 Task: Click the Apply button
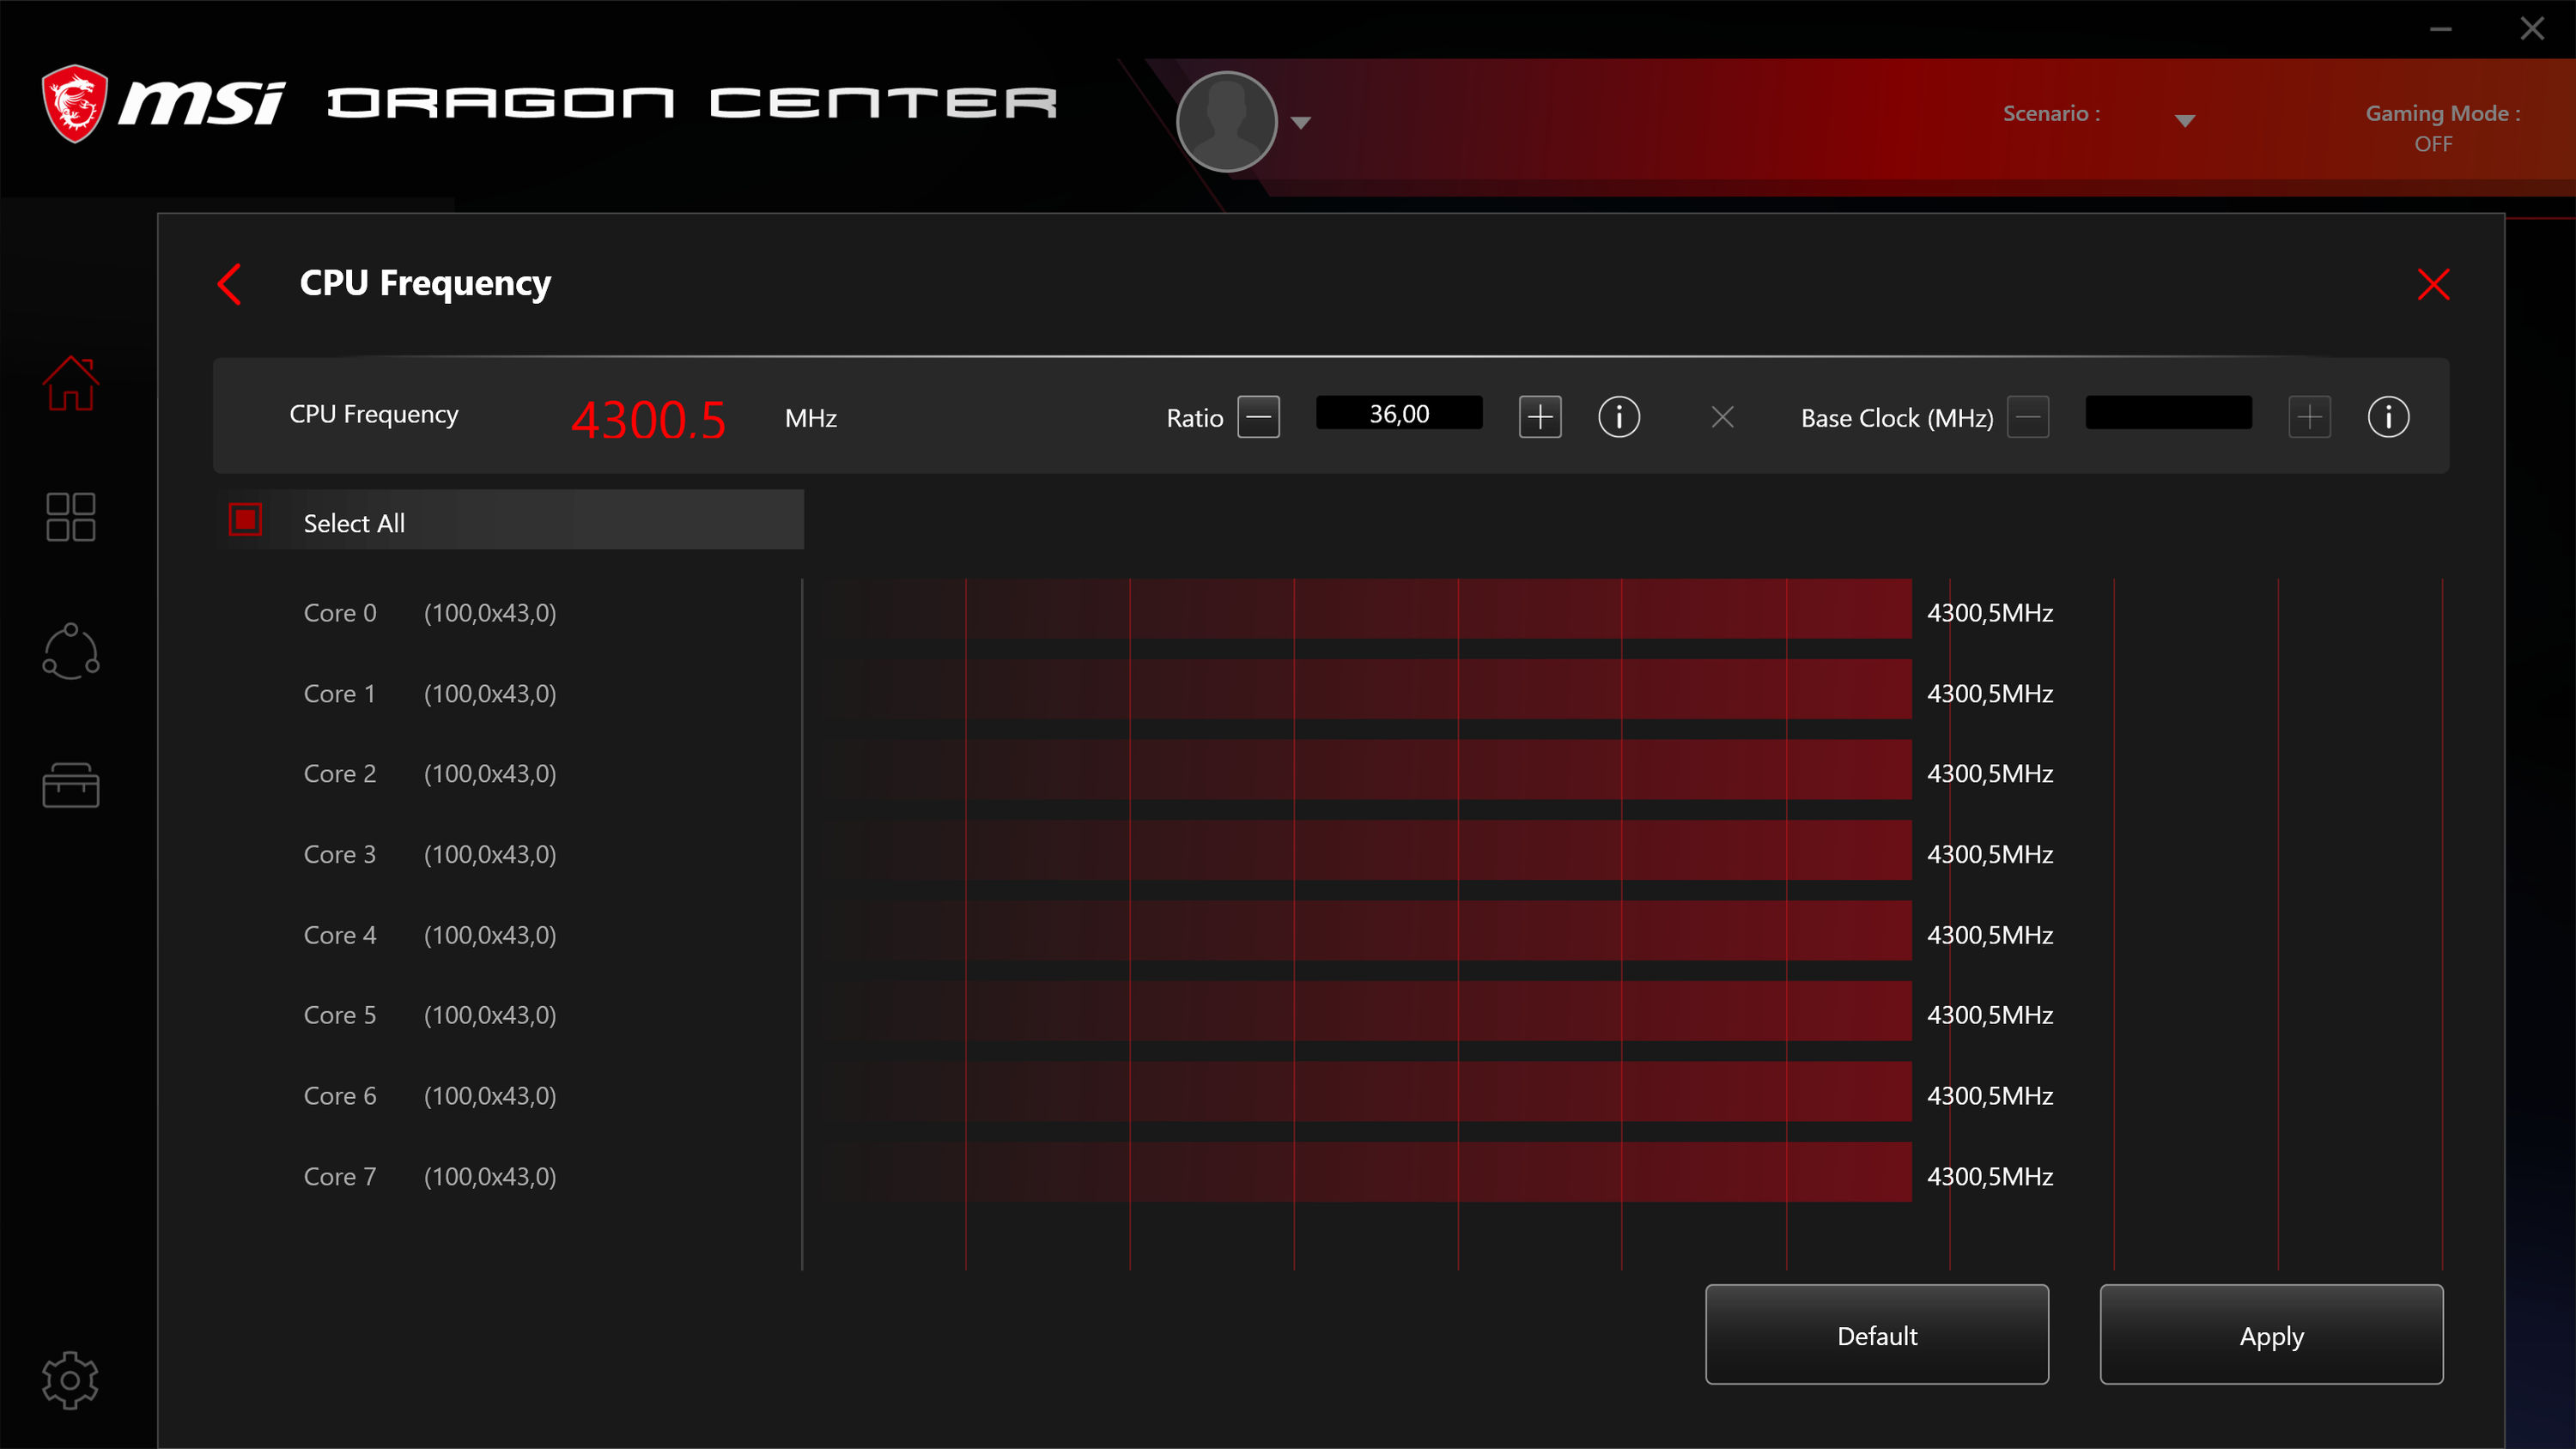[2270, 1334]
